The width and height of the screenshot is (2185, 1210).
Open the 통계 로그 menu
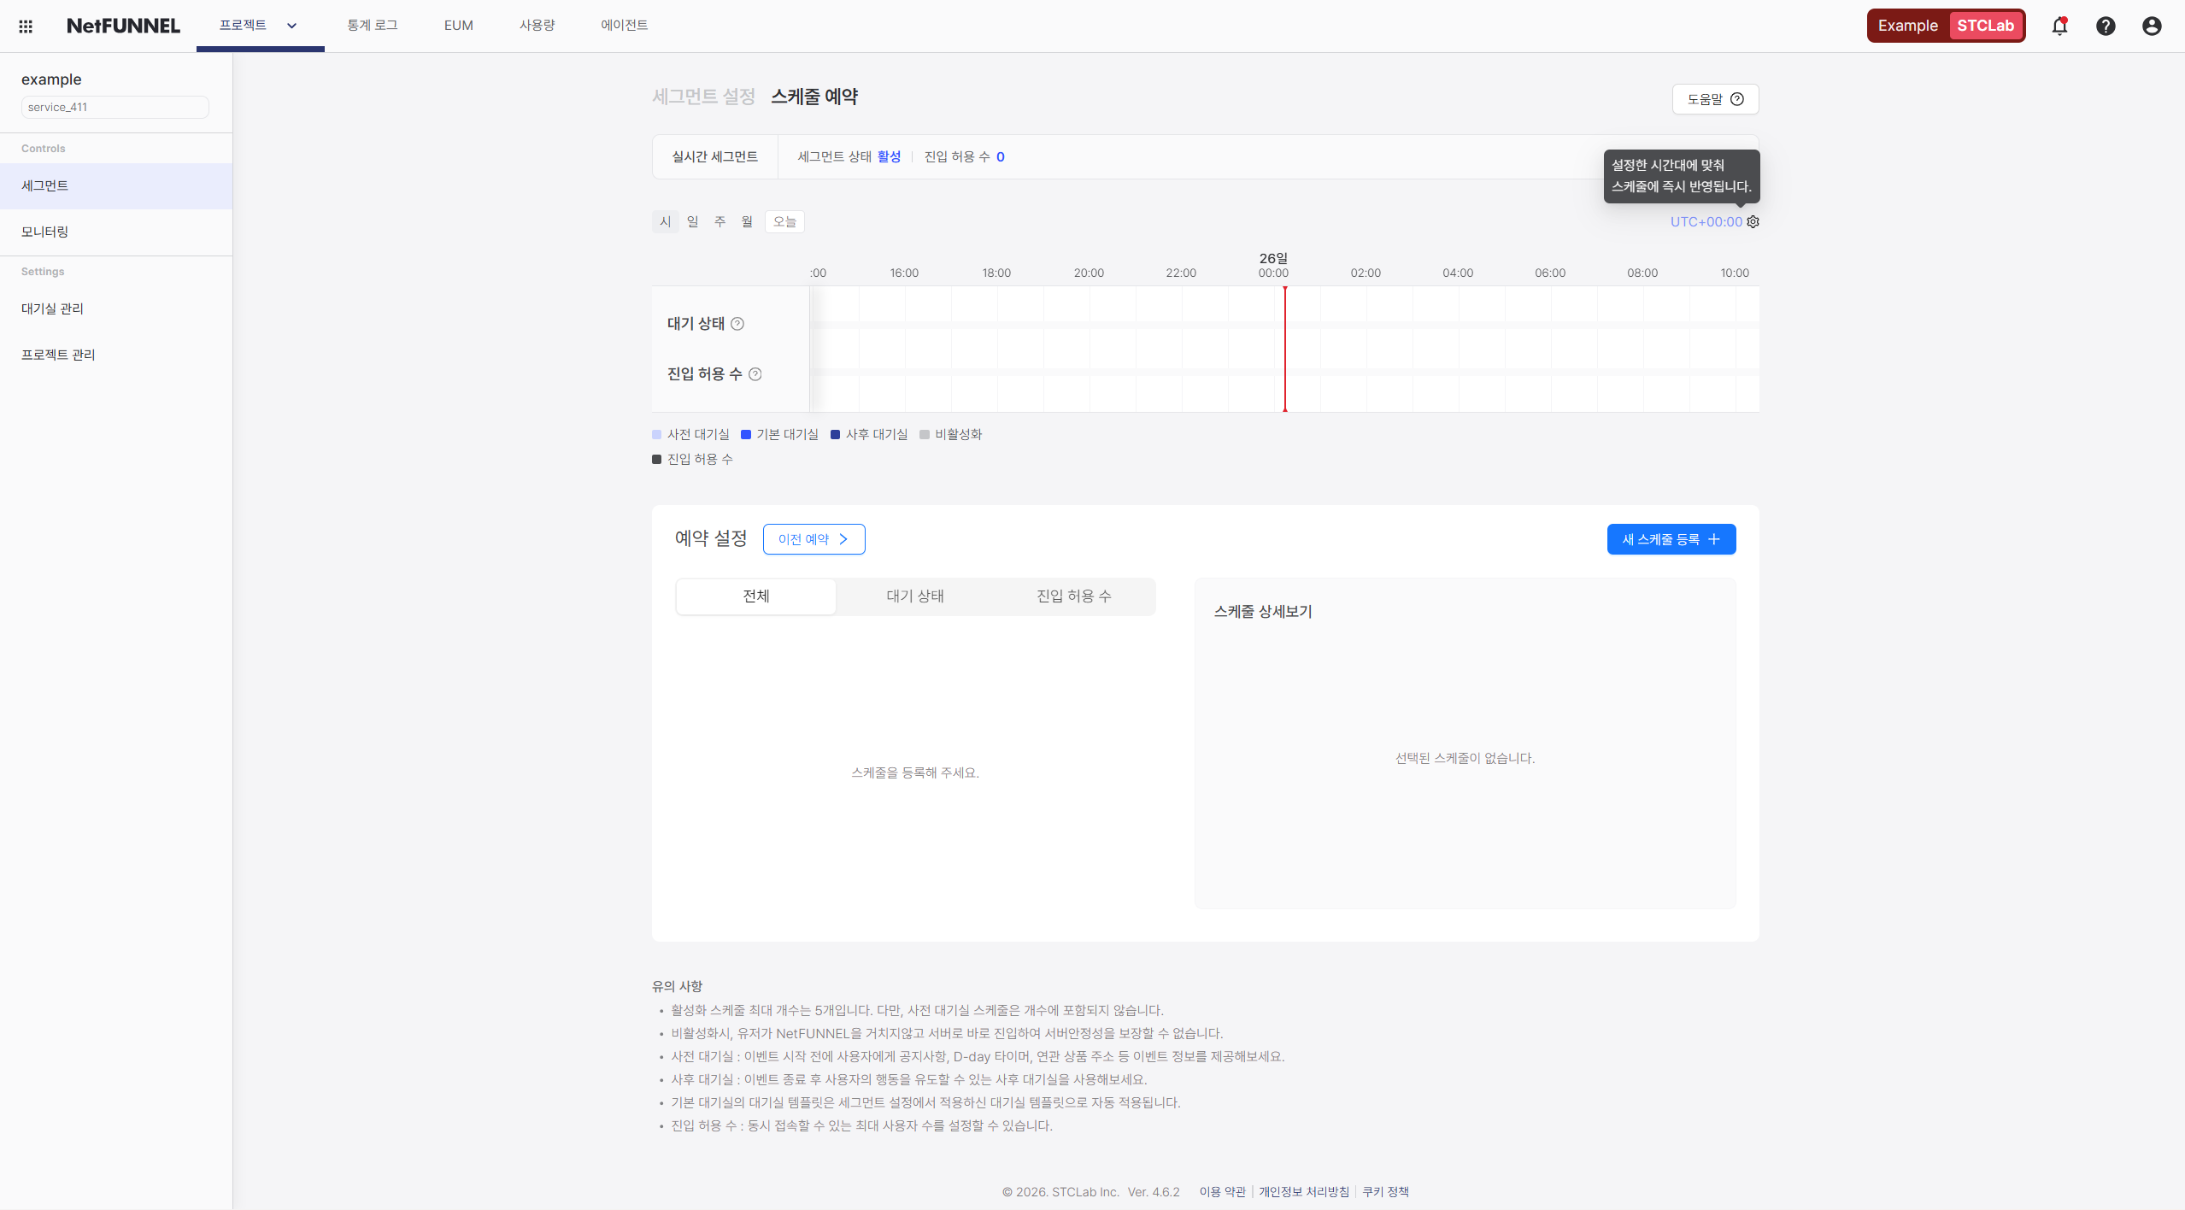click(x=371, y=25)
